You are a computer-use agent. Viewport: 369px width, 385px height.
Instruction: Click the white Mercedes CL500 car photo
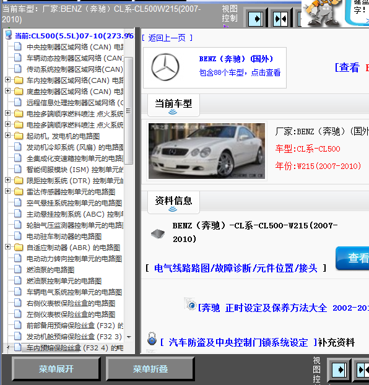207,151
